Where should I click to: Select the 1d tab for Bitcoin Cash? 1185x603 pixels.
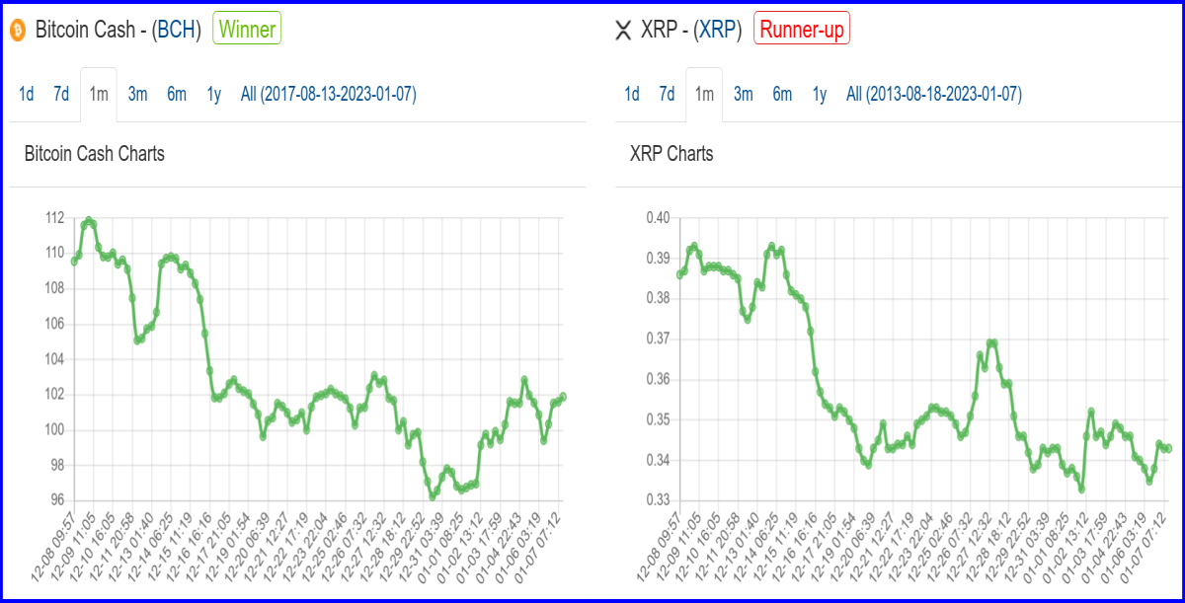27,95
